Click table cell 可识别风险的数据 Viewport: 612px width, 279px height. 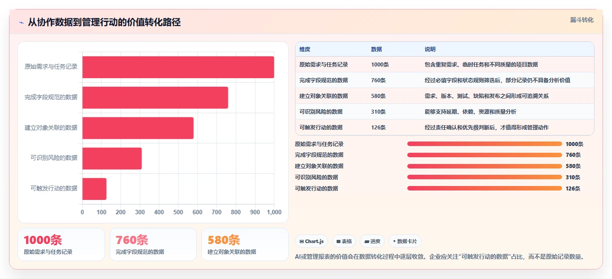(x=321, y=112)
